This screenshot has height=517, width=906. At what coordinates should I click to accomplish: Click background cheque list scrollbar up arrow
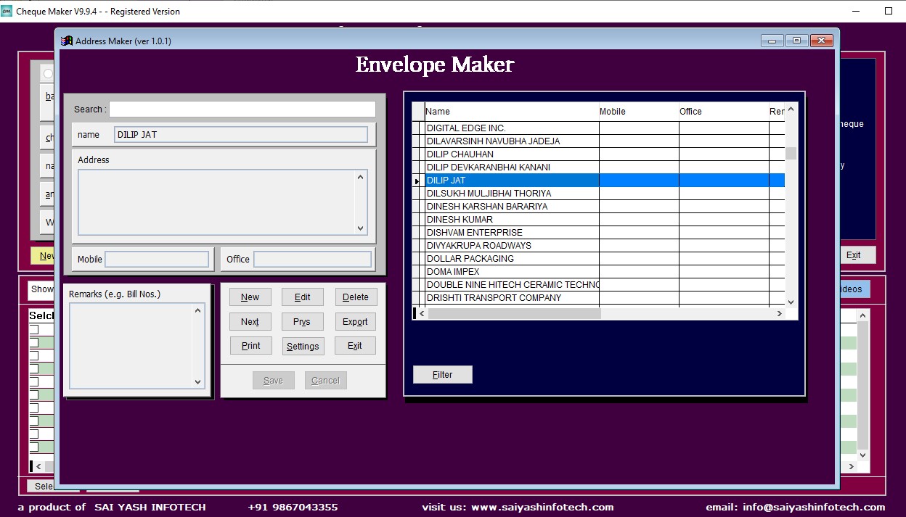[x=863, y=315]
